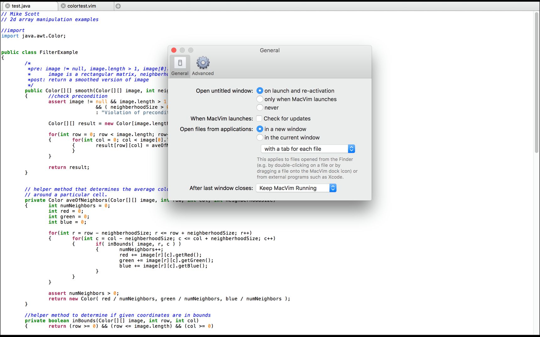Switch to the colortest.vim tab
Screen dimensions: 540x337
[x=86, y=6]
